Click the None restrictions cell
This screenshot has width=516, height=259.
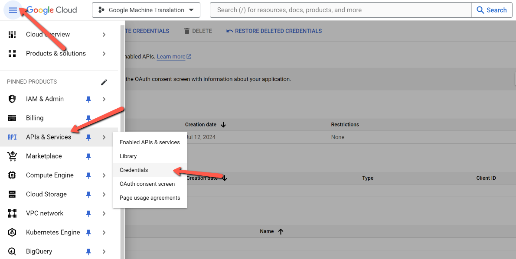coord(338,137)
